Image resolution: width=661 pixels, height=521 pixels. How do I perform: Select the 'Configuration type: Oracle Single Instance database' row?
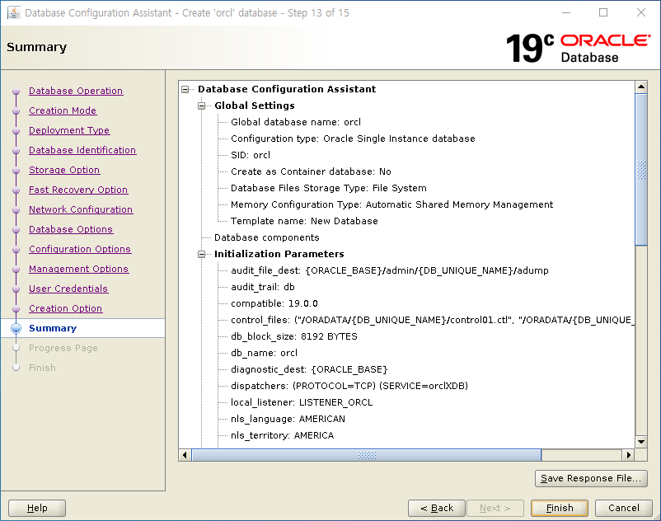pos(353,138)
